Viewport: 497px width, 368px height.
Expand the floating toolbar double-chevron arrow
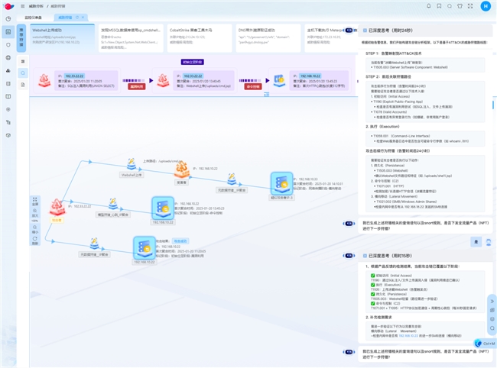pyautogui.click(x=492, y=302)
